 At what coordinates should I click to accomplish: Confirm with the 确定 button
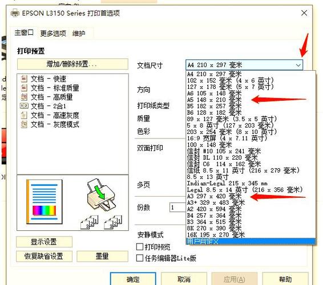click(133, 279)
